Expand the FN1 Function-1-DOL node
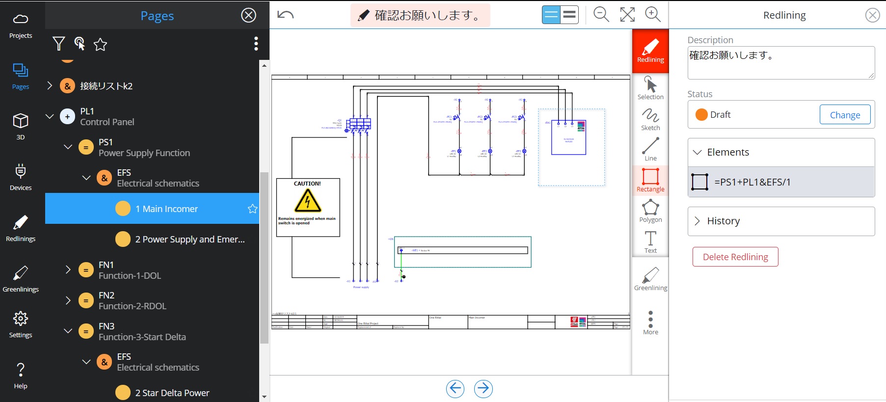 (68, 269)
